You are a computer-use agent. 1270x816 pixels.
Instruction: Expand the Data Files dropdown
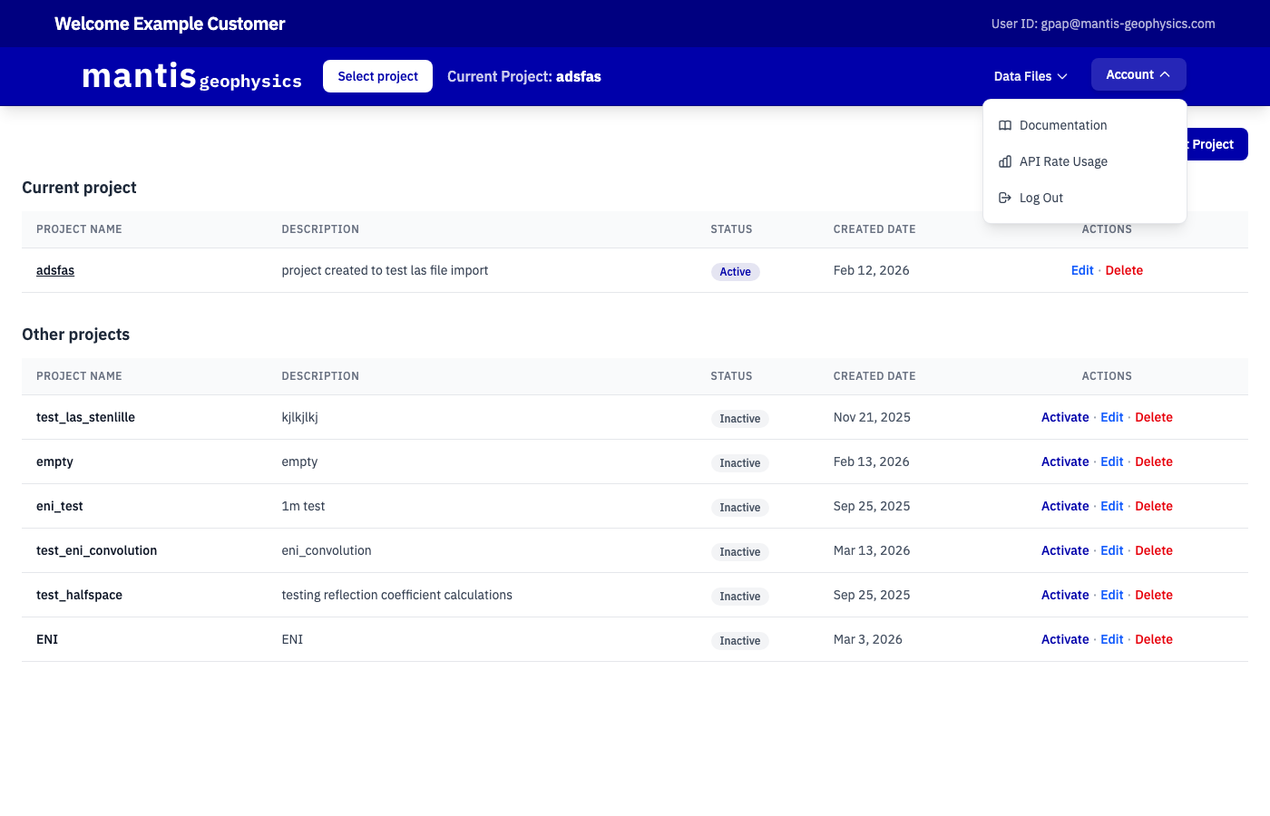1031,76
